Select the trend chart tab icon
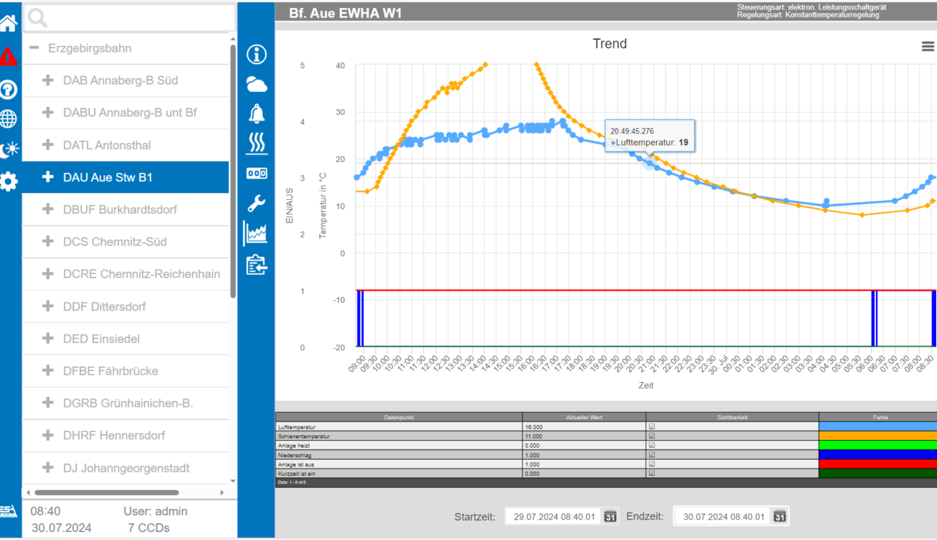The image size is (937, 540). click(256, 233)
